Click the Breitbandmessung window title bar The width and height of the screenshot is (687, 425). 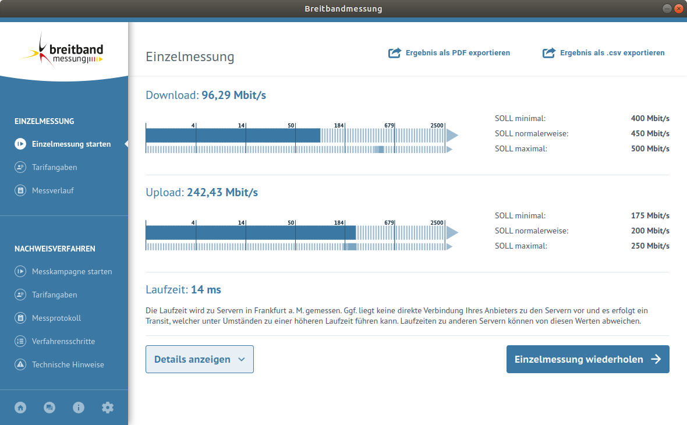point(343,9)
